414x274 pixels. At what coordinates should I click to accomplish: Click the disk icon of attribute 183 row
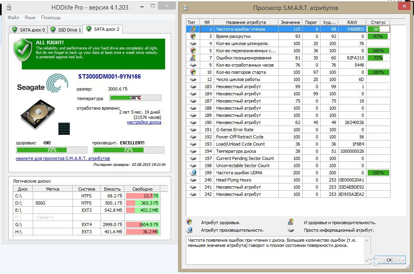coord(193,86)
